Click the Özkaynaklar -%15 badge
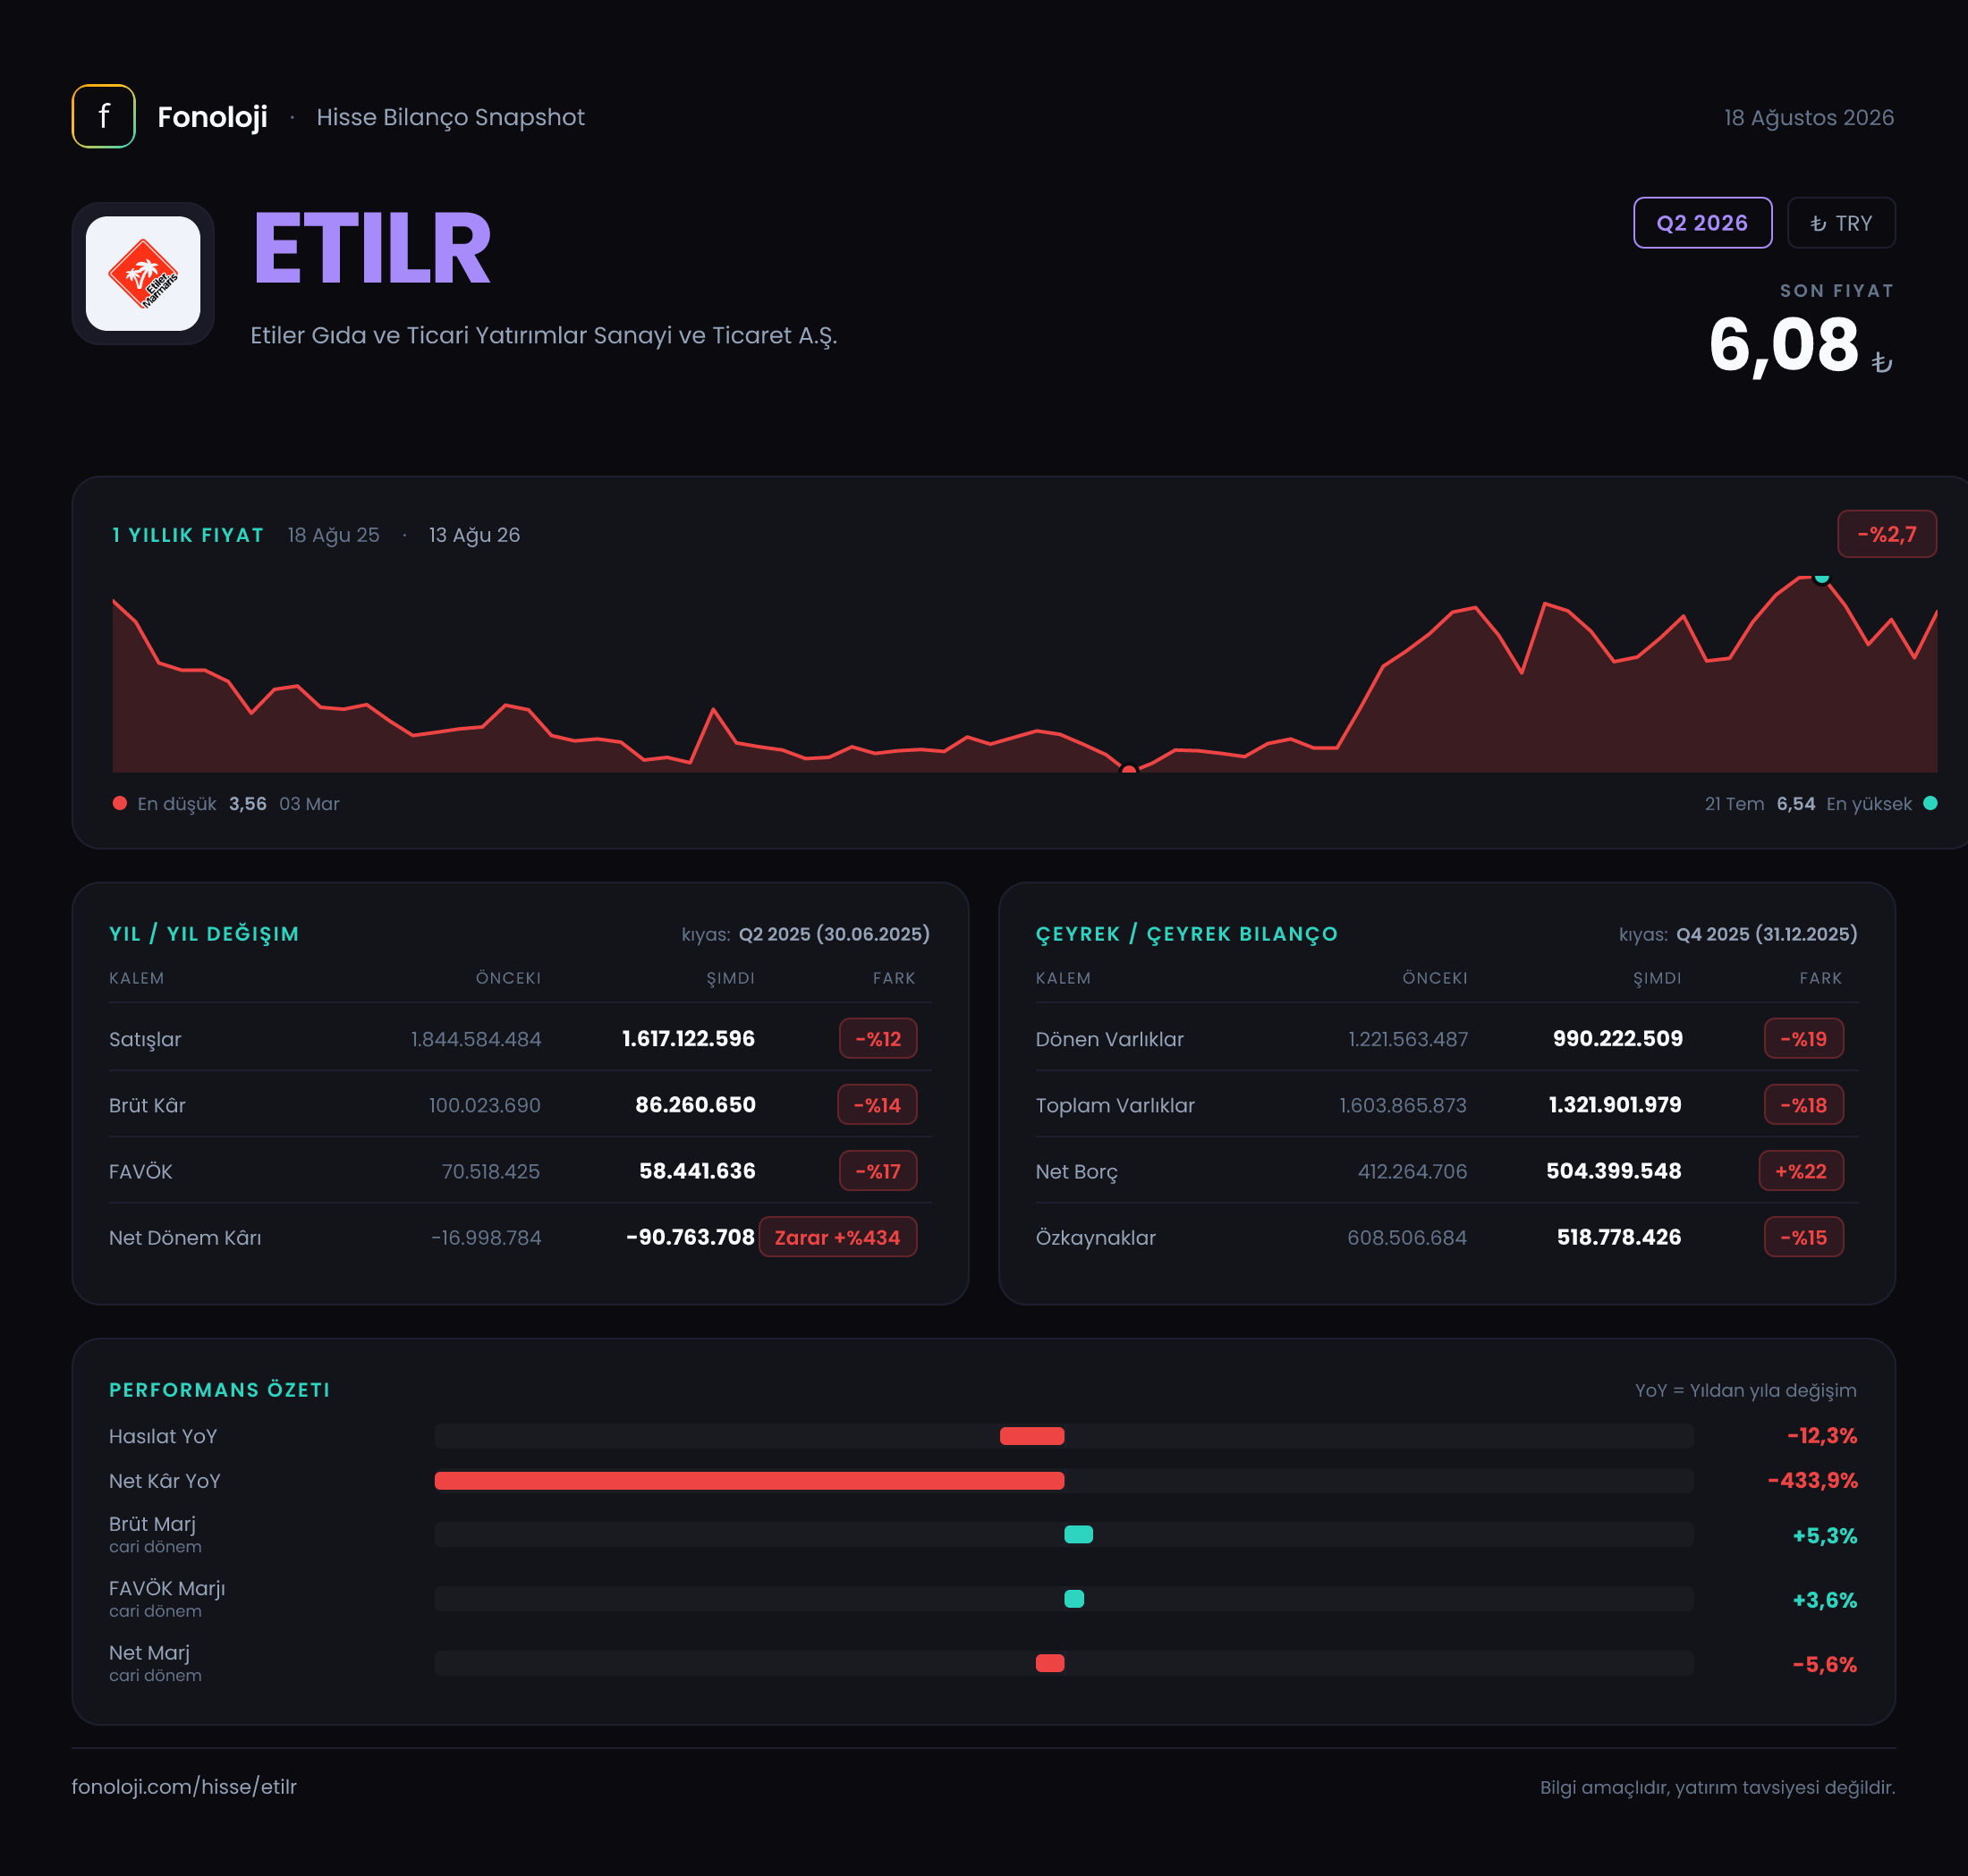Screen dimensions: 1968x1876 1803,1236
